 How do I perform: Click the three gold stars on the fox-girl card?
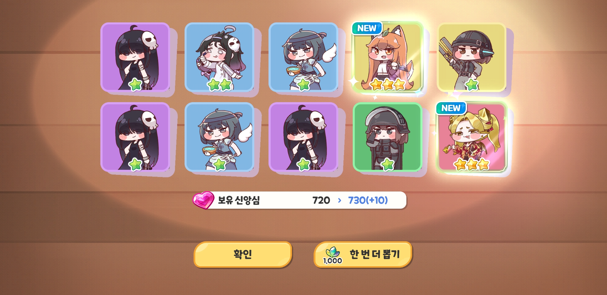388,84
